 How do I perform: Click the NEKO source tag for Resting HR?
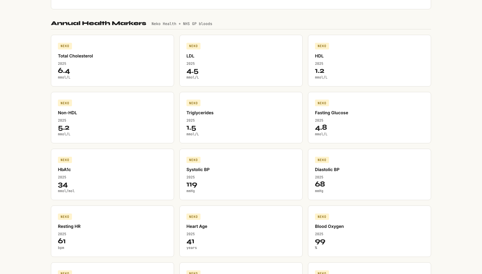point(65,217)
